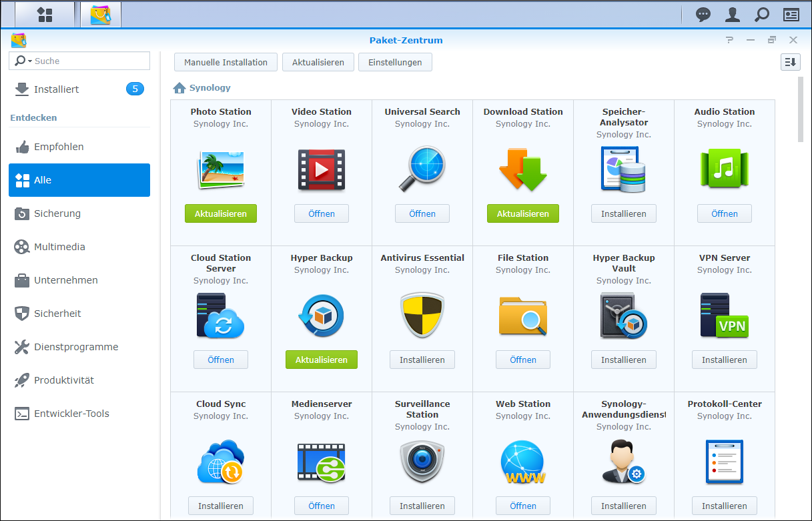
Task: Open the Einstellungen button
Action: click(x=395, y=62)
